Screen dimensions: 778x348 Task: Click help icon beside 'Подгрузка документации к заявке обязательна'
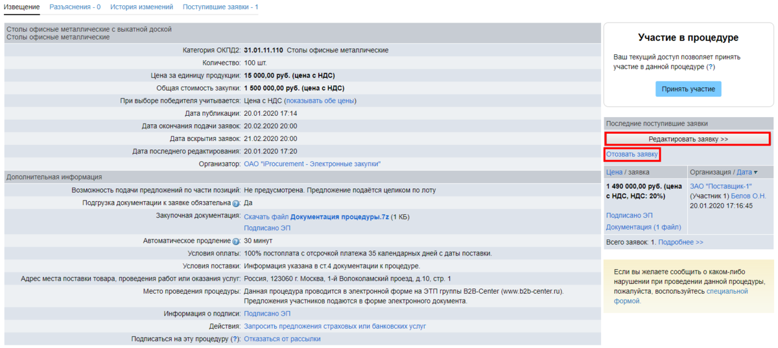(x=236, y=203)
